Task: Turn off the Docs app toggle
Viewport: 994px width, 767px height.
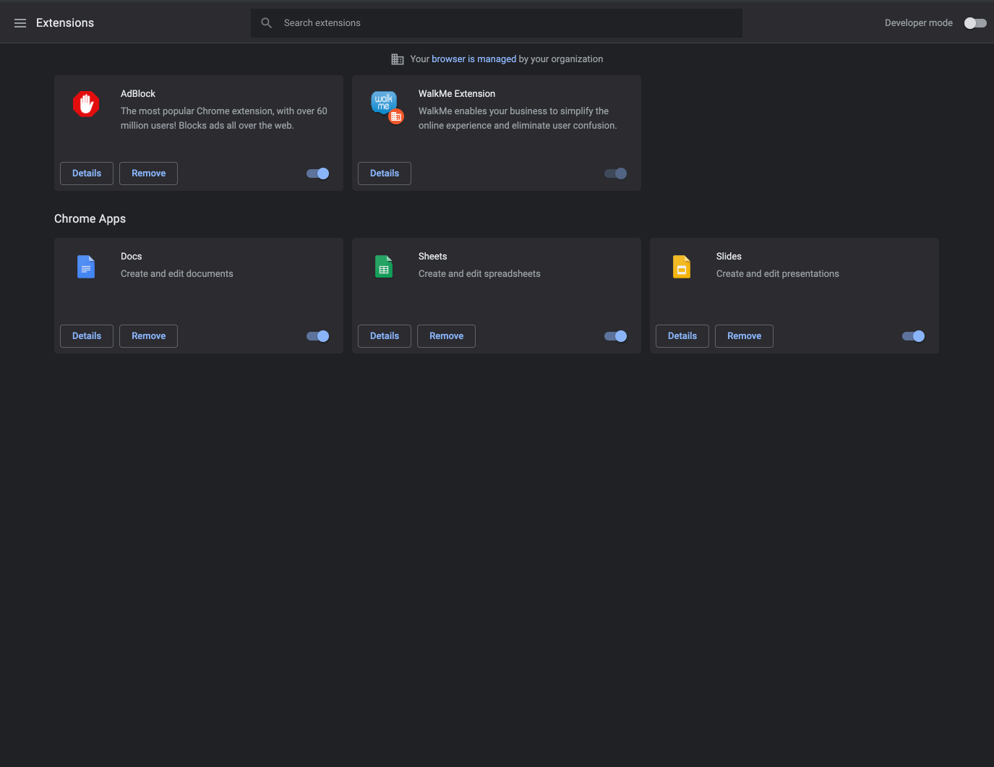Action: [318, 336]
